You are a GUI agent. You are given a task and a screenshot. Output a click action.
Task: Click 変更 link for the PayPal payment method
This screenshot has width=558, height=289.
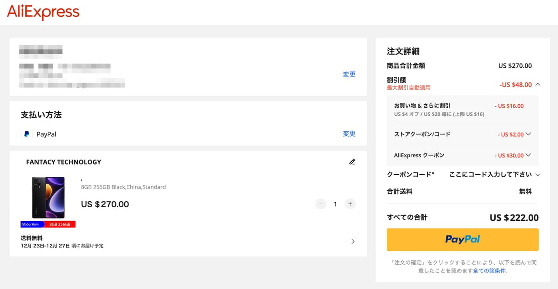[x=349, y=134]
